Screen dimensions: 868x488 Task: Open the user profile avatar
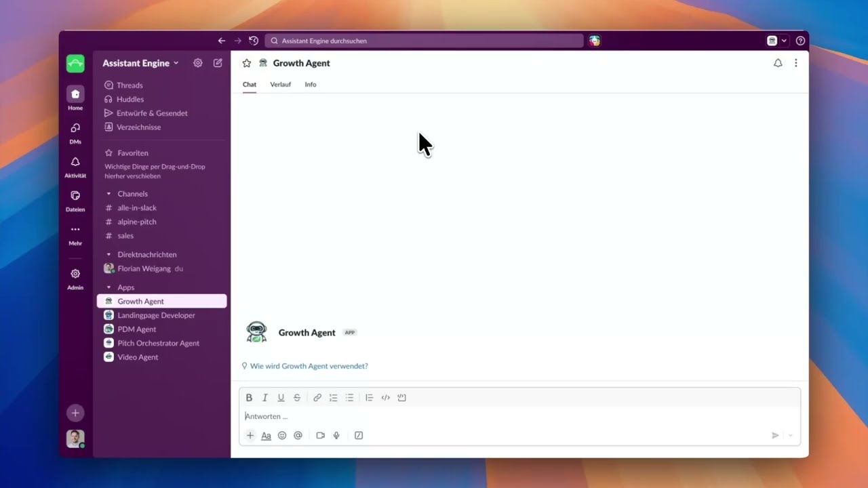click(75, 439)
